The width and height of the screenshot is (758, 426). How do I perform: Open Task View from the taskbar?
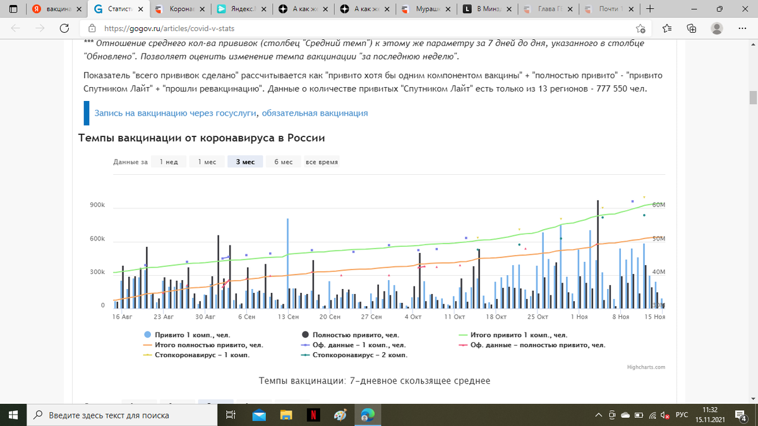(231, 415)
